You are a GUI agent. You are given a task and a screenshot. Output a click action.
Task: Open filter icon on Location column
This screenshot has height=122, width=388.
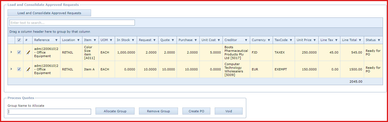[x=78, y=40]
